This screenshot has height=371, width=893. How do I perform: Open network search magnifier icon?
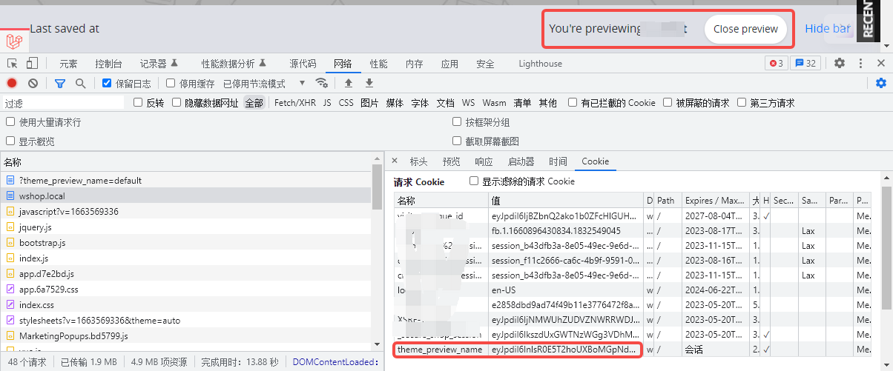[x=80, y=84]
